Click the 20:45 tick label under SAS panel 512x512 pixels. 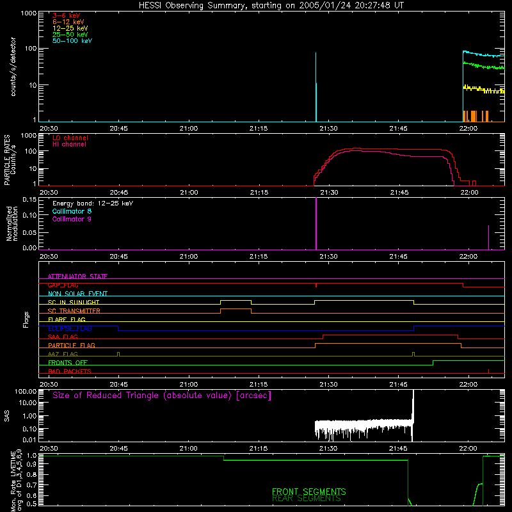(118, 449)
